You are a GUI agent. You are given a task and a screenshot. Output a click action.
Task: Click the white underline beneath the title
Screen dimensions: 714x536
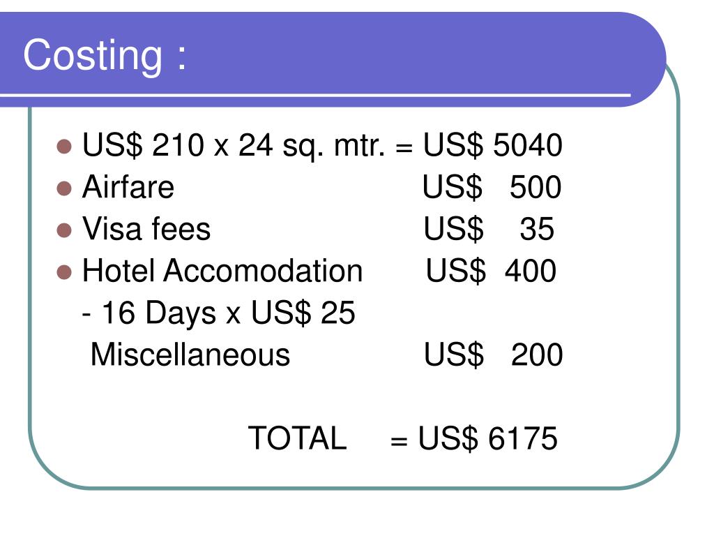click(316, 95)
